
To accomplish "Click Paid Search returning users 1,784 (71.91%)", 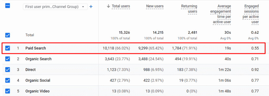I will pyautogui.click(x=185, y=48).
